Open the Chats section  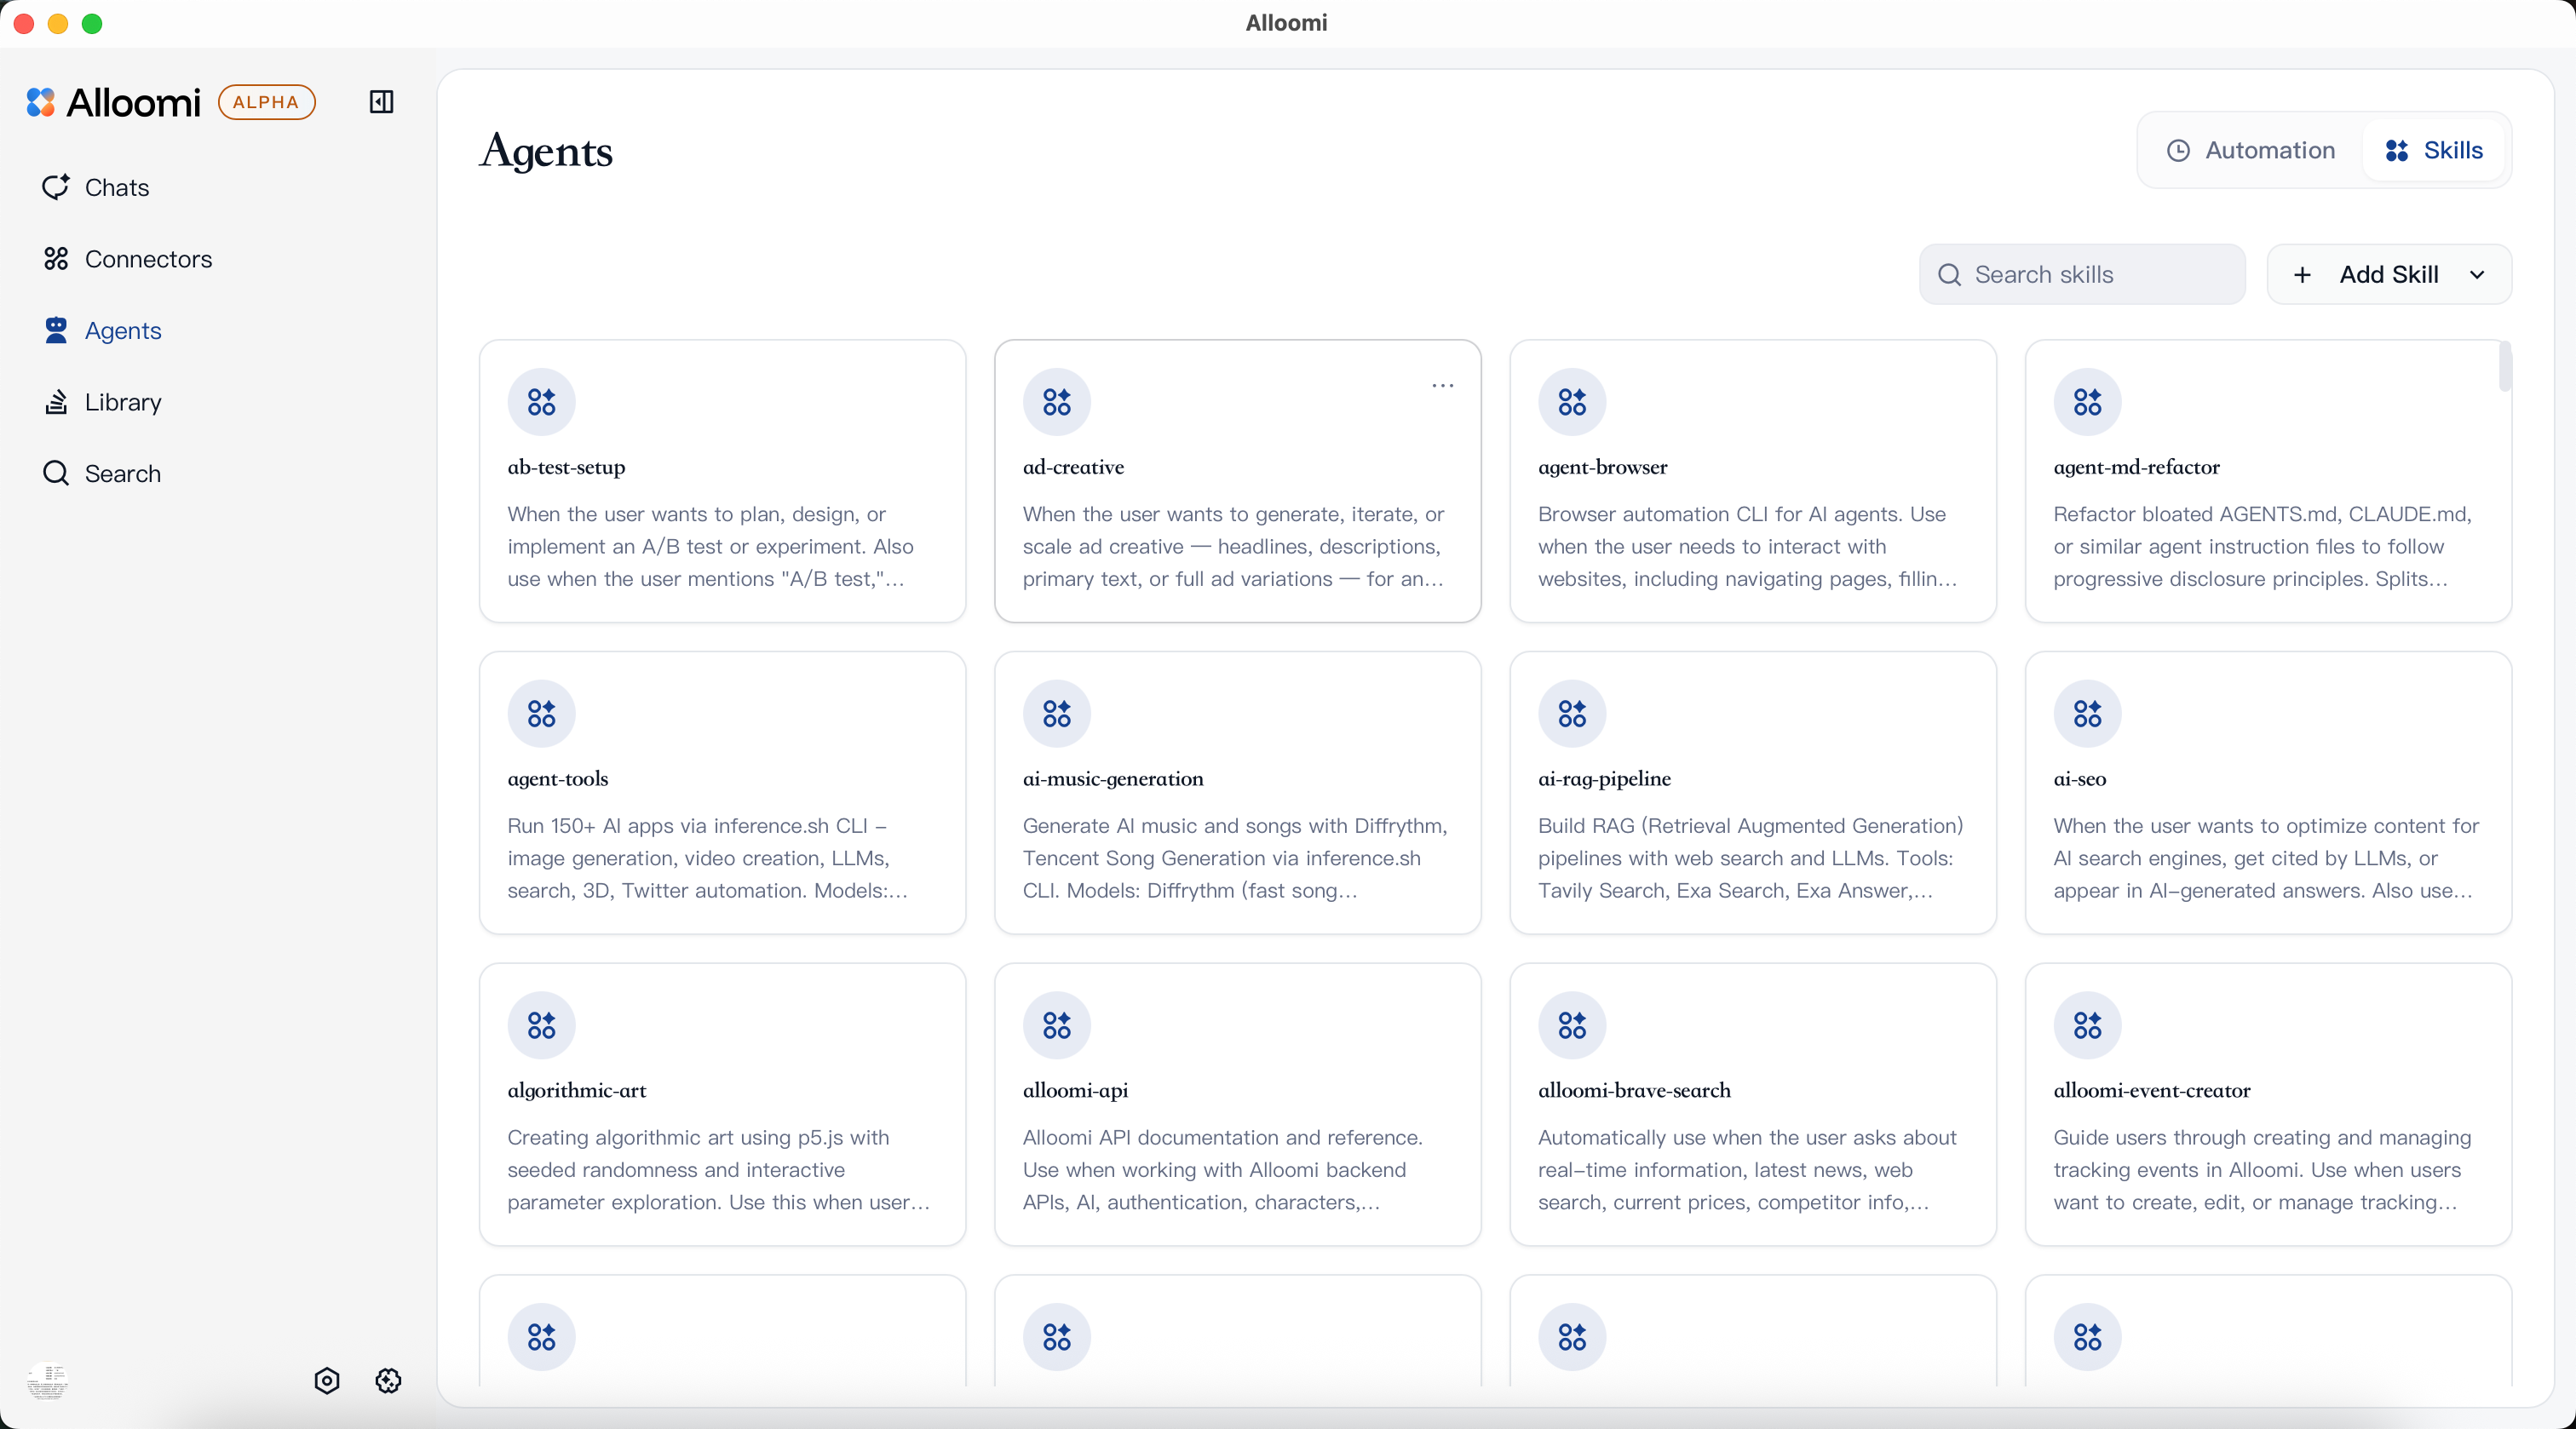point(116,187)
